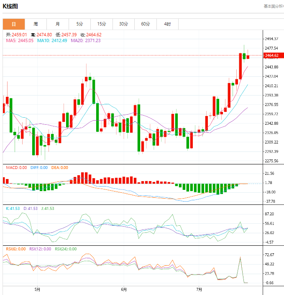Click the 2275.56 price axis label

(271, 161)
